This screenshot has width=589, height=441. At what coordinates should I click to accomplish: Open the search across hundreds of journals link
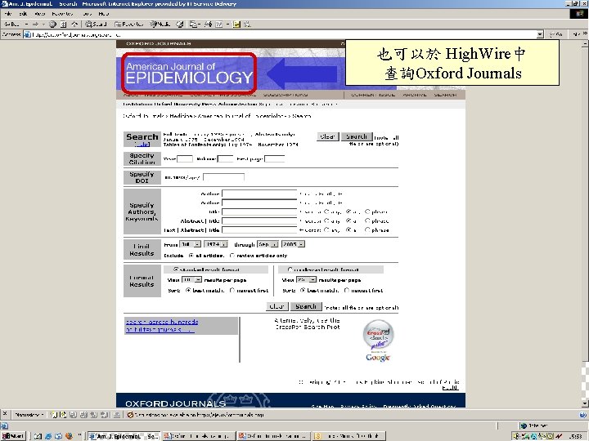(x=161, y=326)
